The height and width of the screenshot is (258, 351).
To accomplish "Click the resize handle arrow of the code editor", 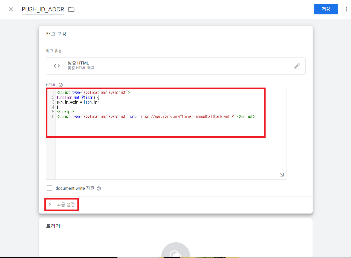I will 282,175.
